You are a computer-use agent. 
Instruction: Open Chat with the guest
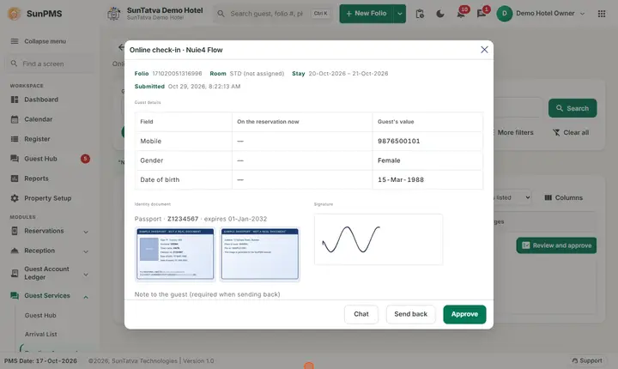[361, 314]
